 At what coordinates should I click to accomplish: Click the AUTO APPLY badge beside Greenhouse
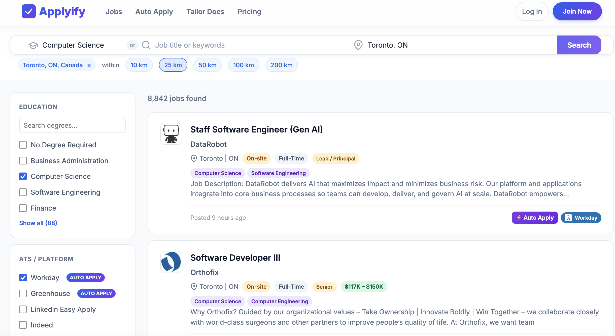point(96,293)
